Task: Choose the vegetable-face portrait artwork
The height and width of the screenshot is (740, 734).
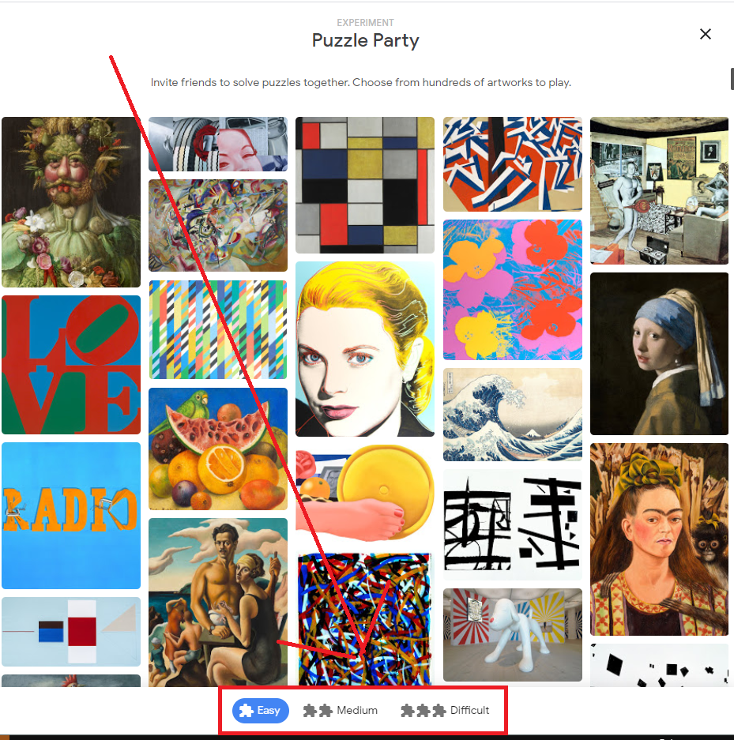Action: click(x=71, y=202)
